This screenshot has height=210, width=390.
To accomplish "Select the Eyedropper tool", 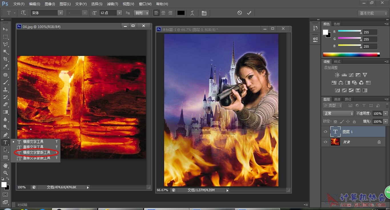I will coord(5,67).
